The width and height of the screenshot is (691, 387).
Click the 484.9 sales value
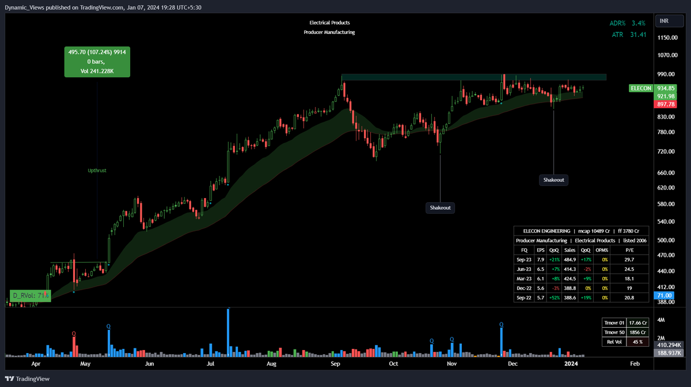pyautogui.click(x=570, y=260)
